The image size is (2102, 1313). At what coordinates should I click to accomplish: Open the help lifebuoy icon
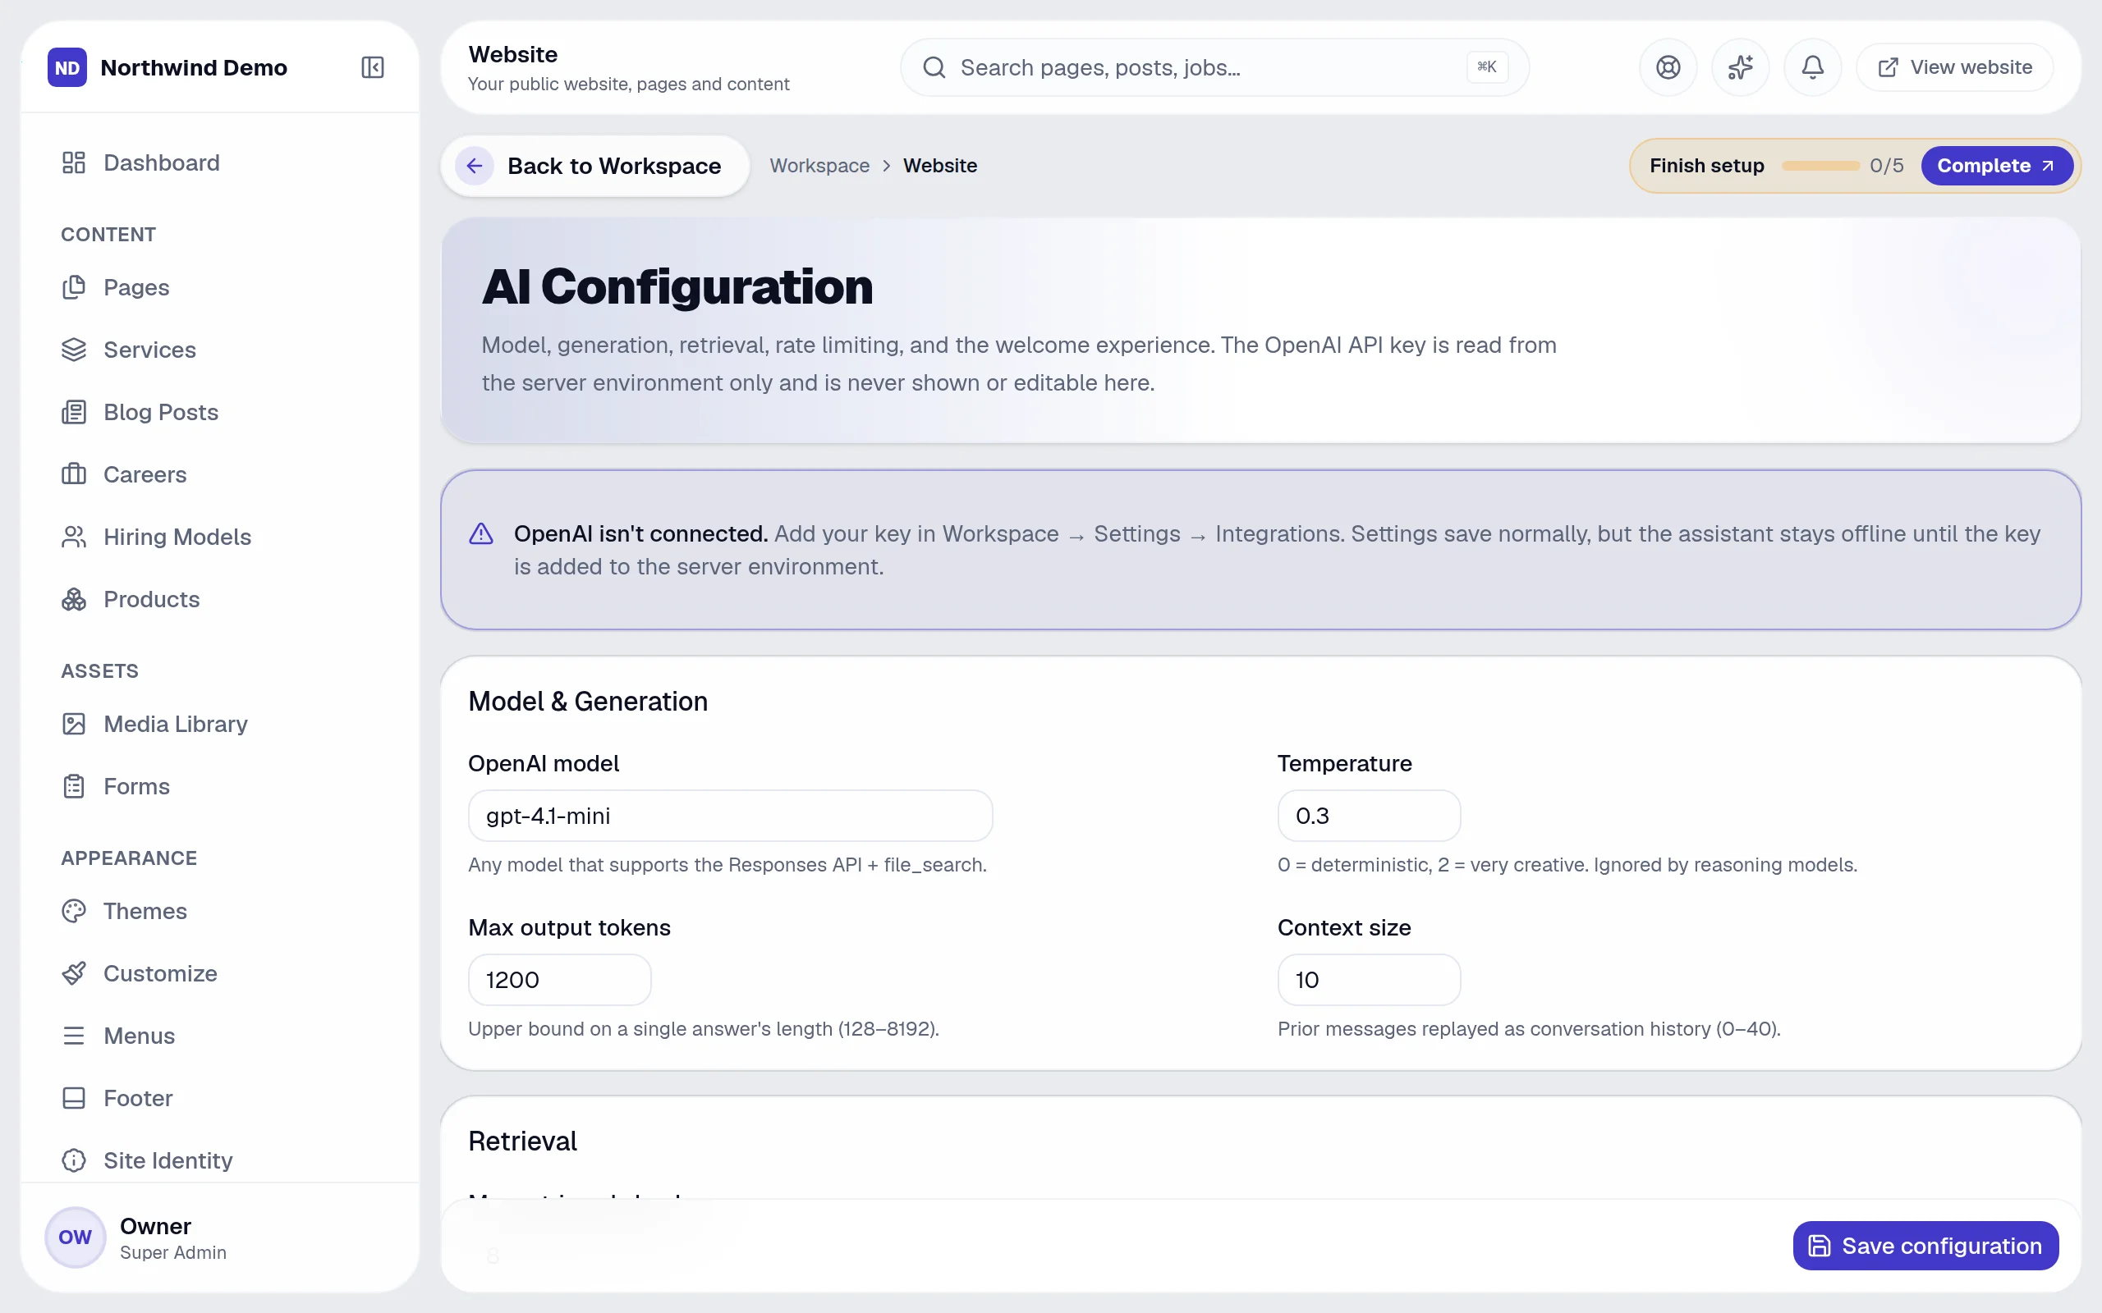1668,68
